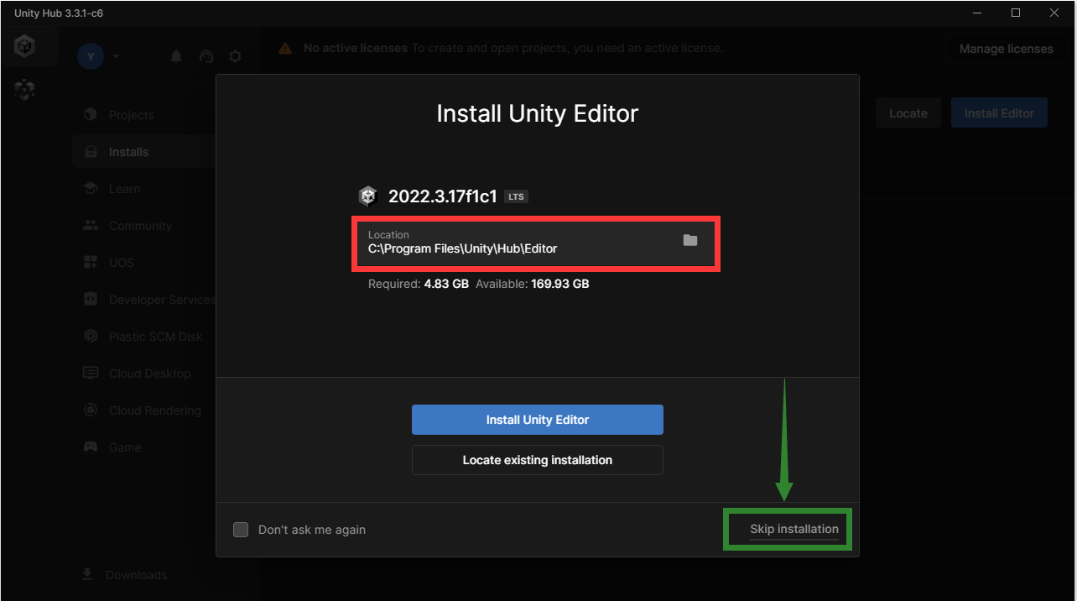Click the LTS badge

516,197
